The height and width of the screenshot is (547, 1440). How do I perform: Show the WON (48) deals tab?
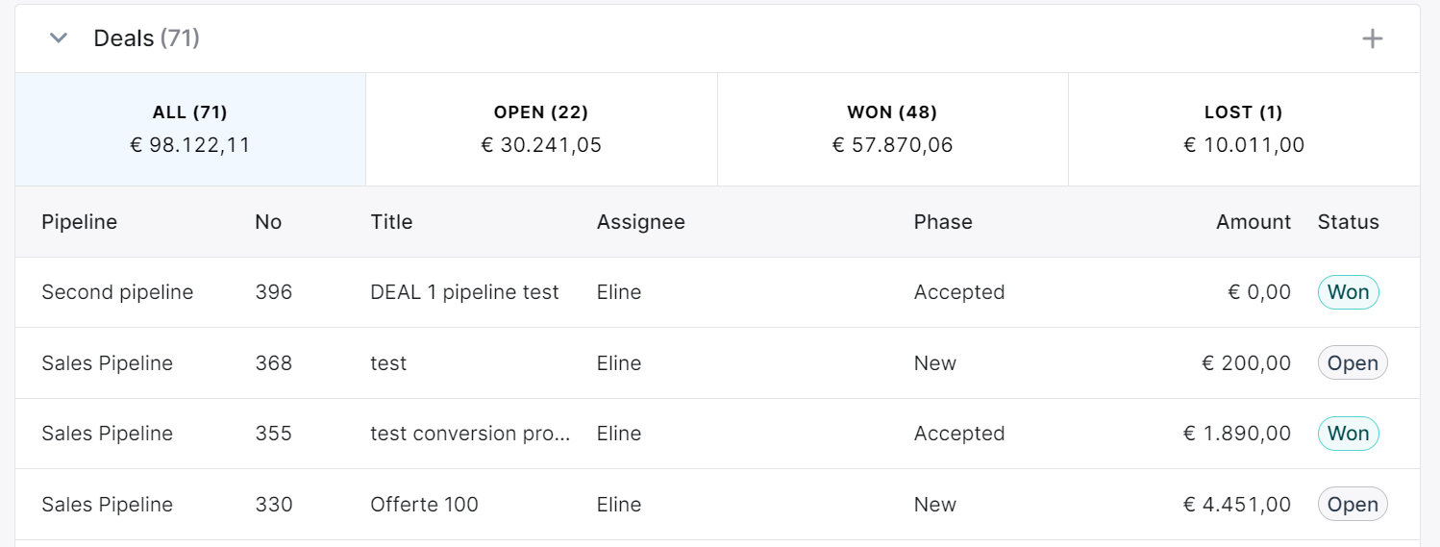(892, 129)
